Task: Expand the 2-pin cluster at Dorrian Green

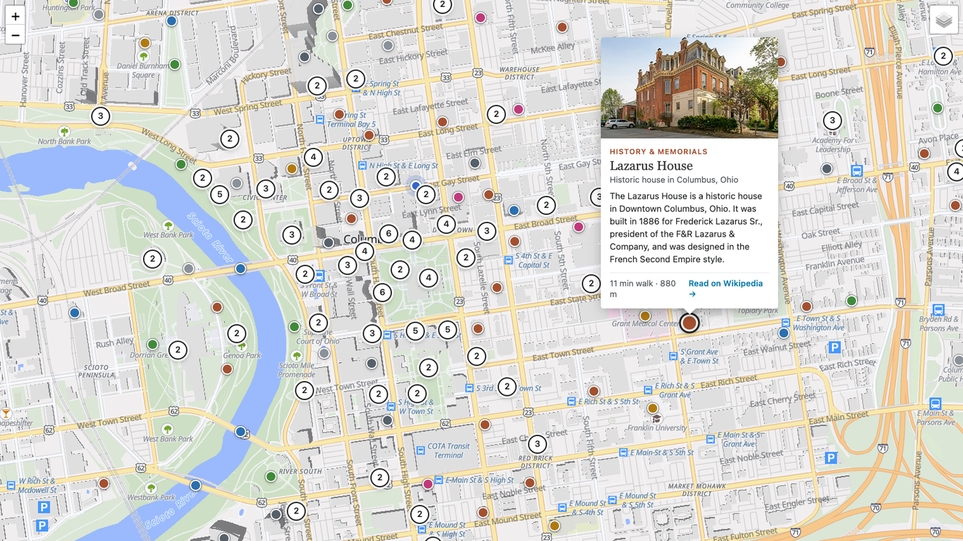Action: point(178,349)
